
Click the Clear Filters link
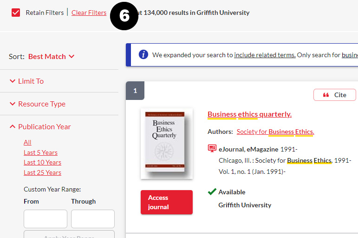tap(89, 13)
